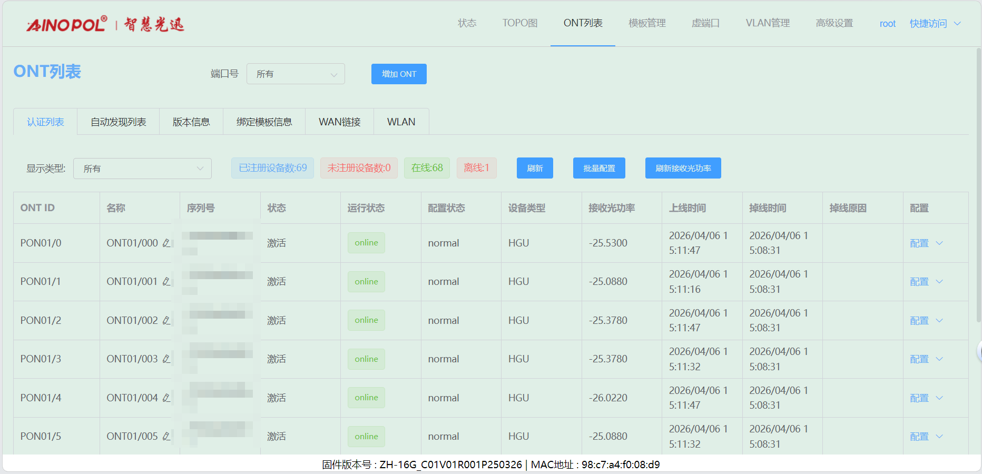The image size is (982, 474).
Task: Go to TOPO图 in the top navigation
Action: pos(519,23)
